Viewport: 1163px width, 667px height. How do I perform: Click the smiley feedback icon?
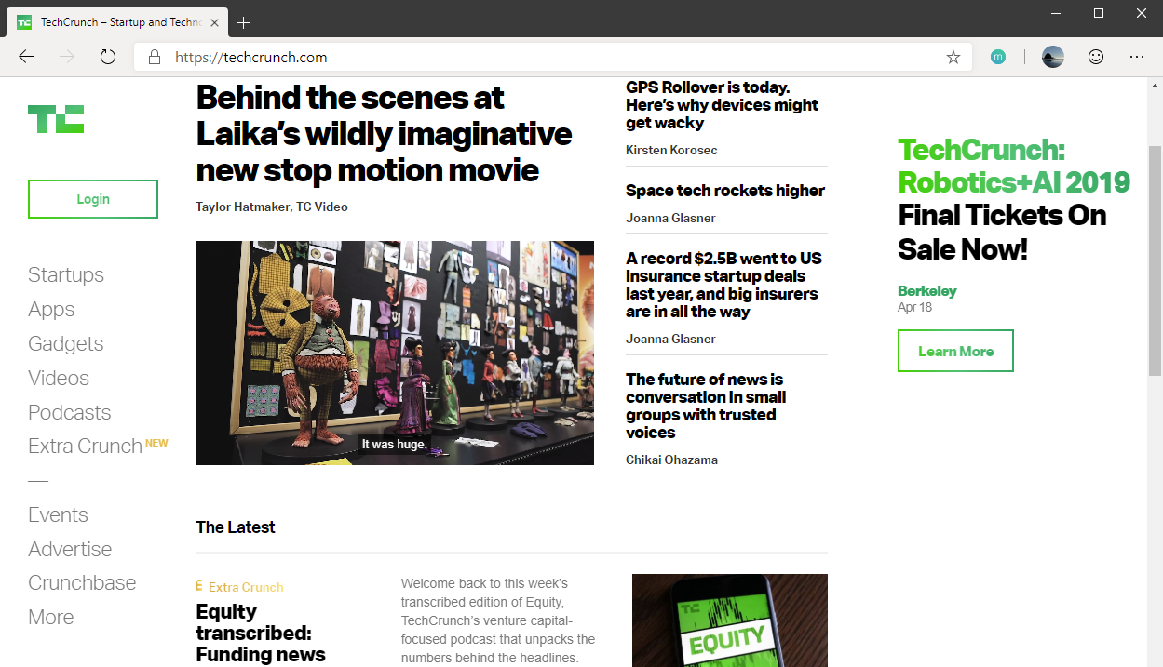pos(1096,57)
